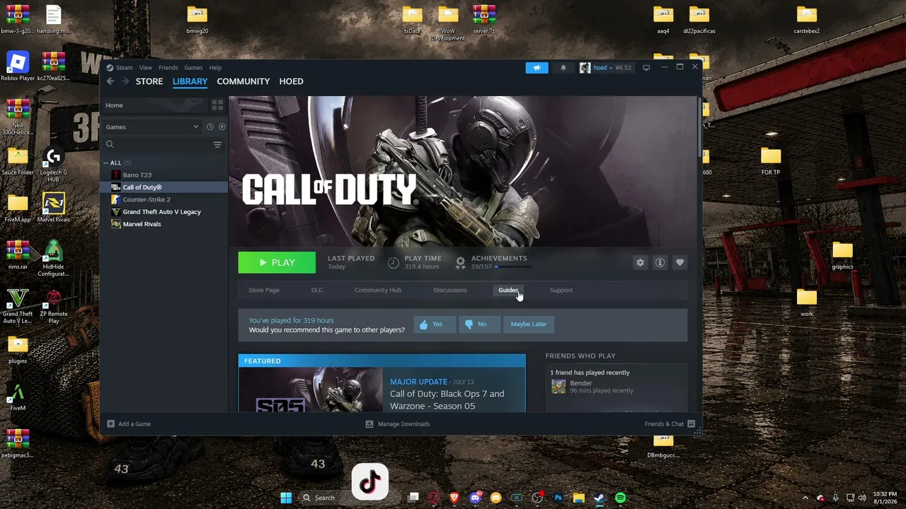Filter library by ready-to-play games icon
This screenshot has height=509, width=906.
pos(222,127)
